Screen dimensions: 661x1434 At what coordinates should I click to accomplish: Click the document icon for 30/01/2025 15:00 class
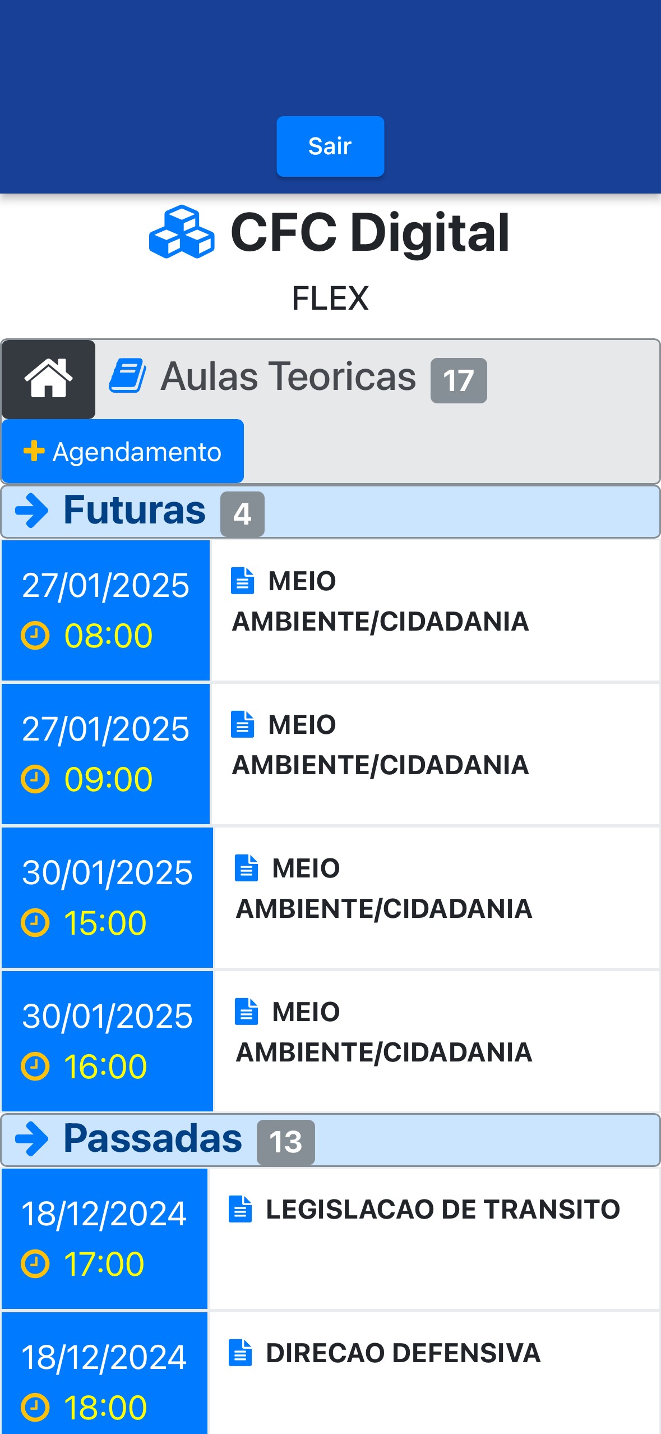click(x=246, y=868)
